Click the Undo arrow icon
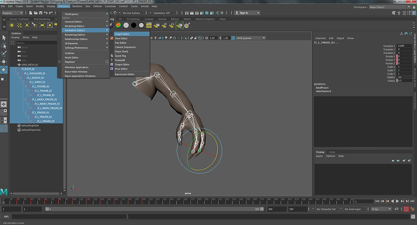Viewport: 417px width, 225px height. click(x=46, y=13)
